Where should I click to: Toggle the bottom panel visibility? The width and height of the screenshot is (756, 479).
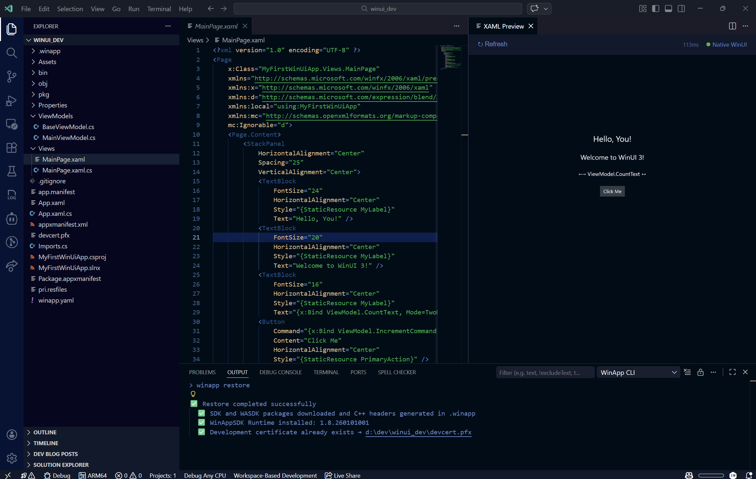click(x=668, y=9)
